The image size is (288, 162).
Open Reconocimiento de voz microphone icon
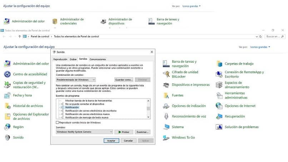point(166,116)
